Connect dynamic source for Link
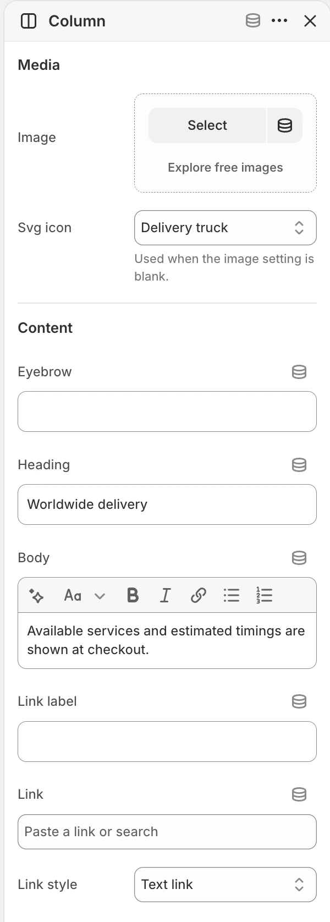The image size is (330, 922). pos(299,794)
